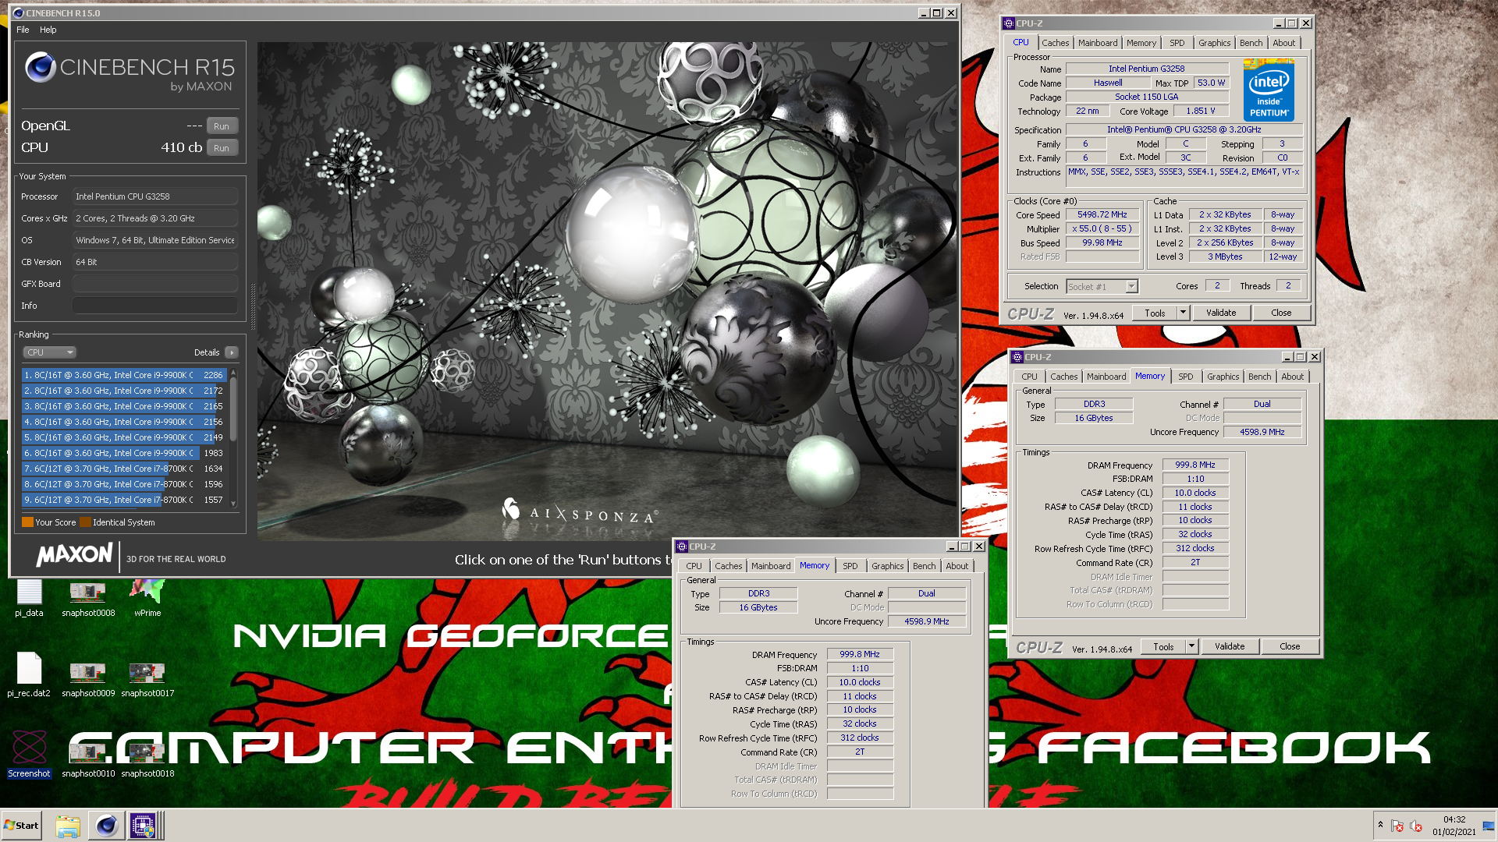The image size is (1498, 842).
Task: Select ranking row 7 i7-8700K scoring 1634
Action: point(123,469)
